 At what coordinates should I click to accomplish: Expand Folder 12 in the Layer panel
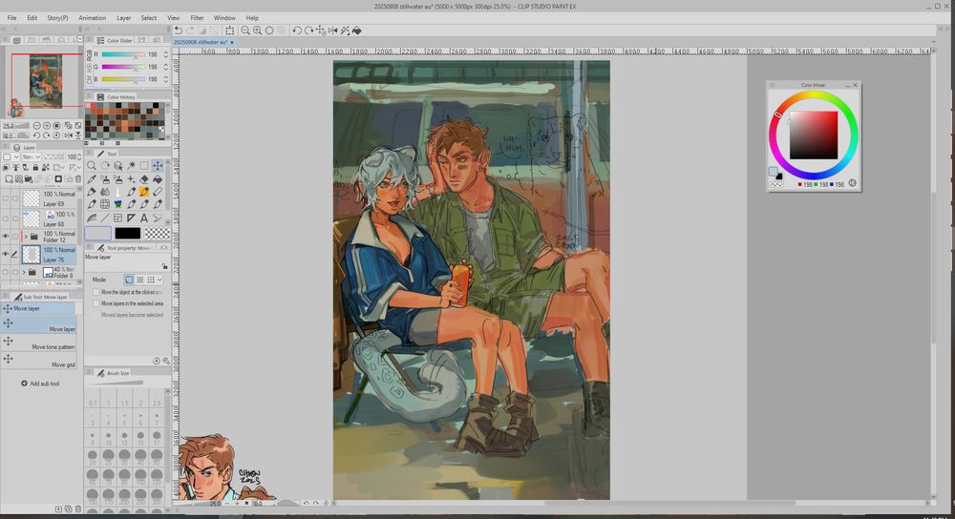[25, 237]
